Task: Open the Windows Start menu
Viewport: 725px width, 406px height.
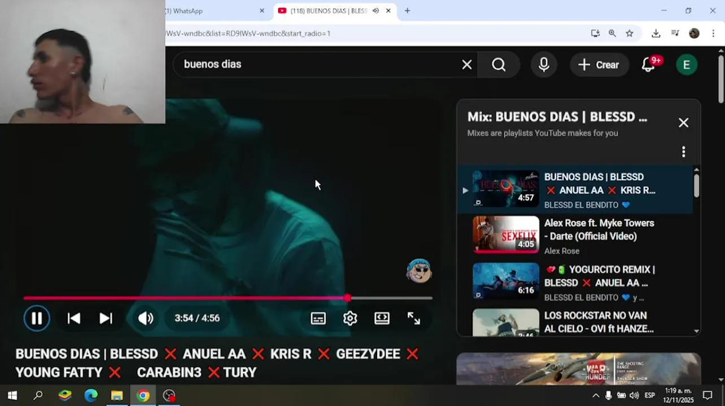Action: click(12, 395)
